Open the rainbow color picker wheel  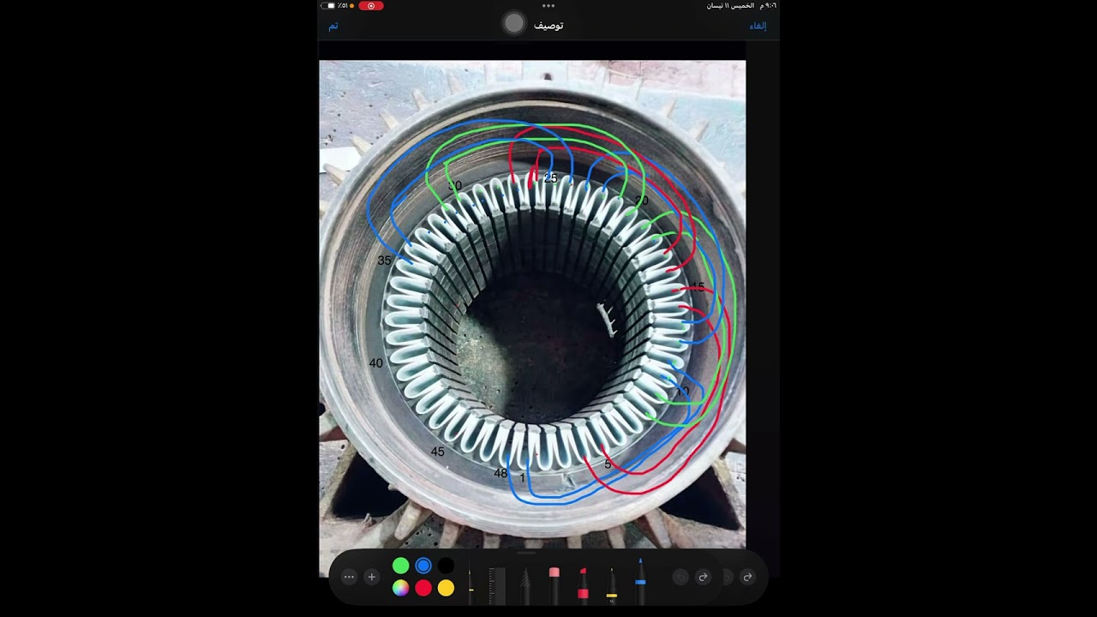pyautogui.click(x=400, y=588)
